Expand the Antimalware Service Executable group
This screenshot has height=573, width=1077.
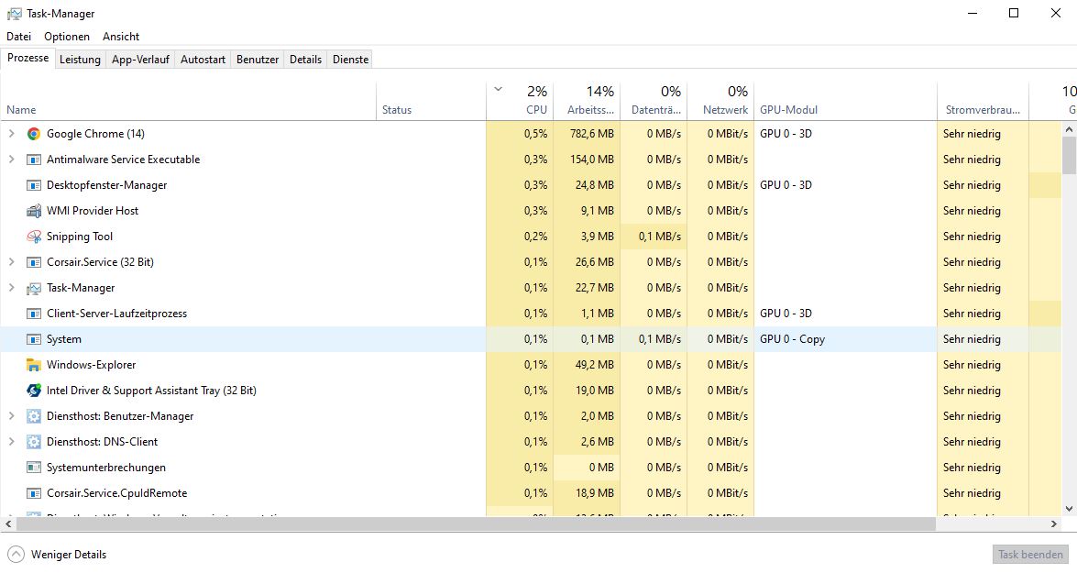click(11, 160)
